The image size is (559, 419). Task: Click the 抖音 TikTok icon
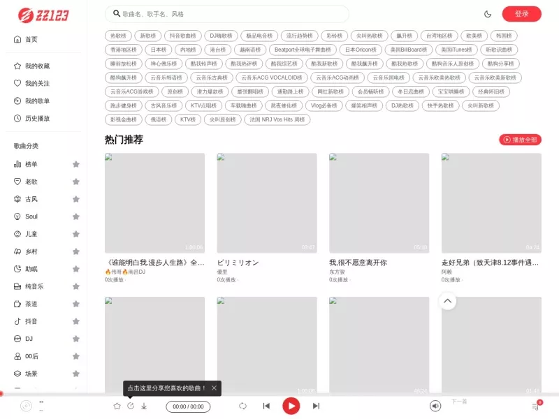17,321
